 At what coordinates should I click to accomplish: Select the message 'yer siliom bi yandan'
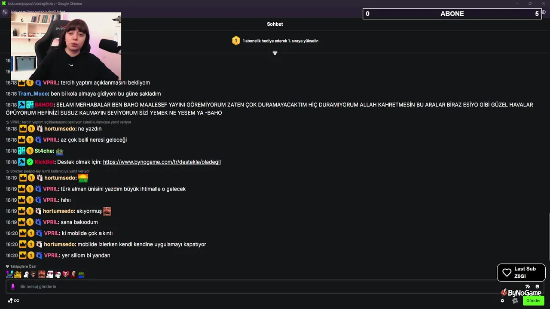pos(86,255)
